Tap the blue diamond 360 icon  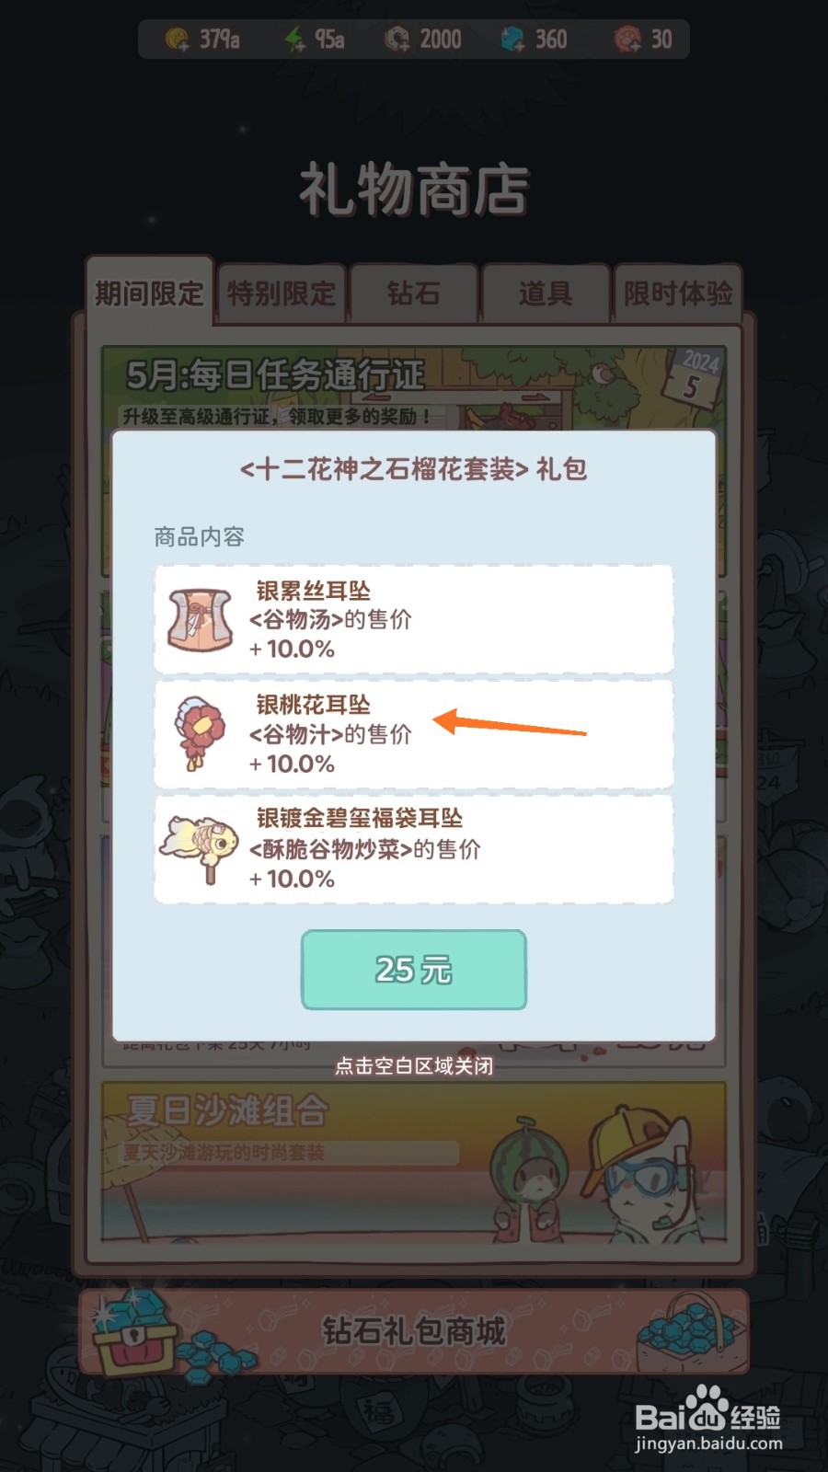coord(512,40)
